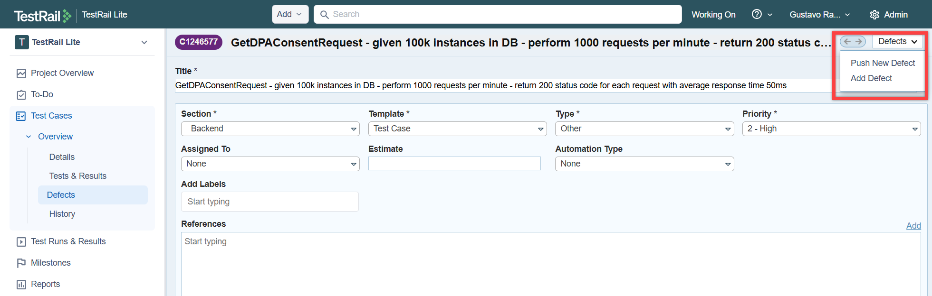This screenshot has height=296, width=932.
Task: Open Reports chart icon
Action: point(21,284)
